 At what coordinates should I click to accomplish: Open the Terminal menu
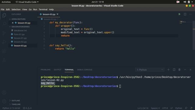click(43, 9)
